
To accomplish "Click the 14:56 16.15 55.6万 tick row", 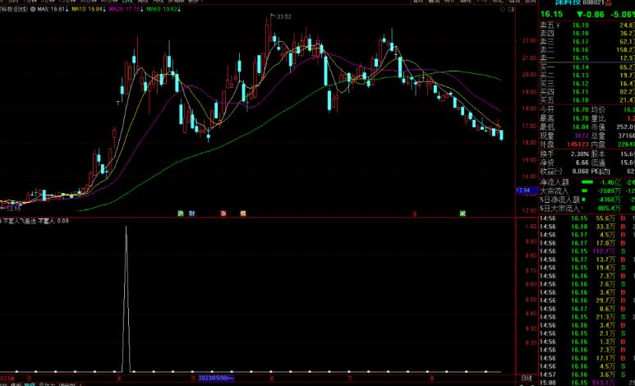I will [x=587, y=218].
